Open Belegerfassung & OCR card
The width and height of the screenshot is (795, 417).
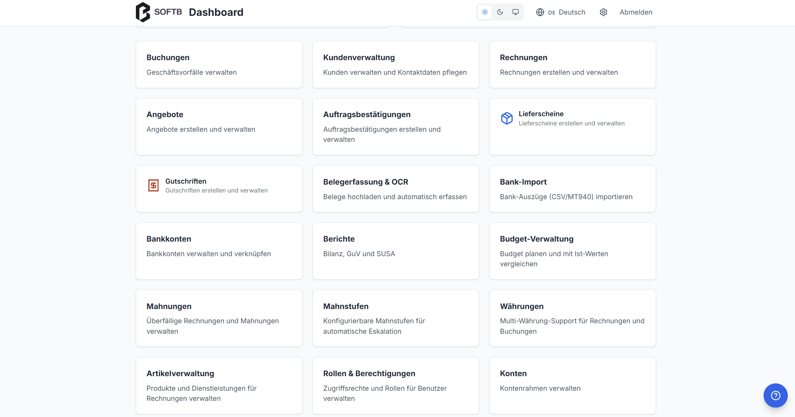click(396, 189)
